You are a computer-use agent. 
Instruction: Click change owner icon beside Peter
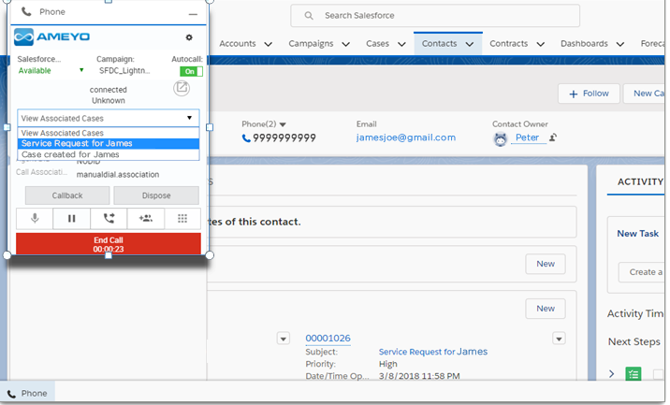click(553, 137)
